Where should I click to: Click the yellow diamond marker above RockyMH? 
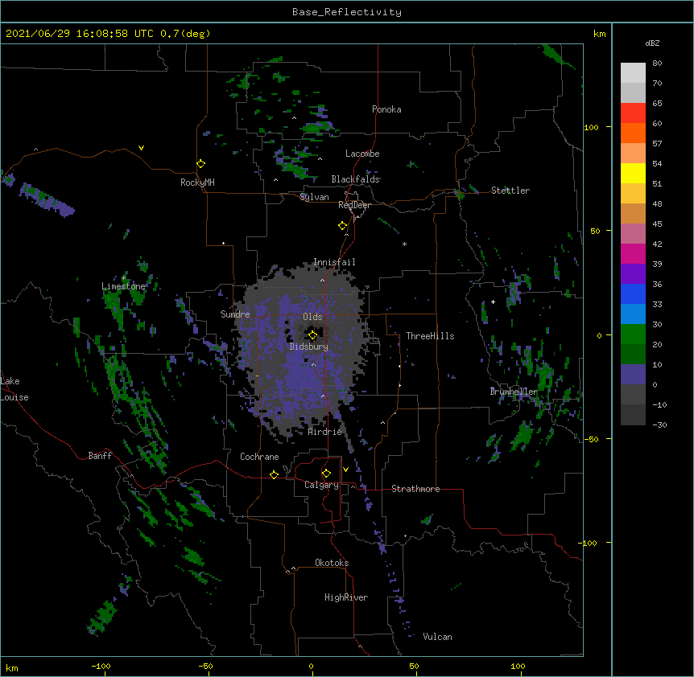pyautogui.click(x=201, y=164)
